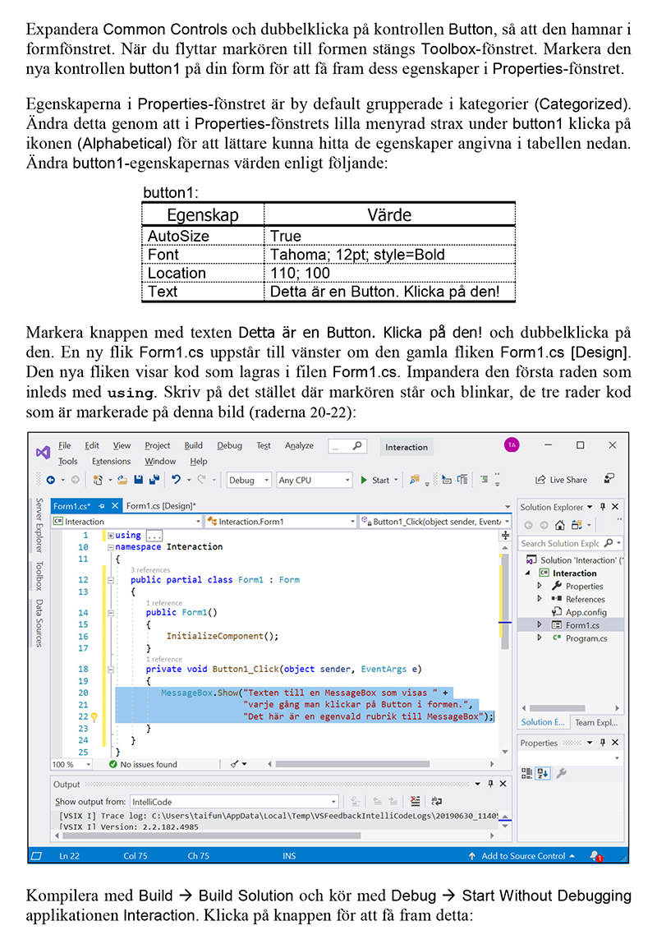The height and width of the screenshot is (930, 657).
Task: Click the Live Share button
Action: [561, 480]
